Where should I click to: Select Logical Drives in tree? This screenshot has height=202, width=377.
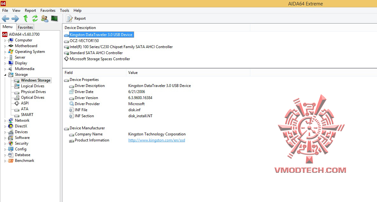(33, 86)
